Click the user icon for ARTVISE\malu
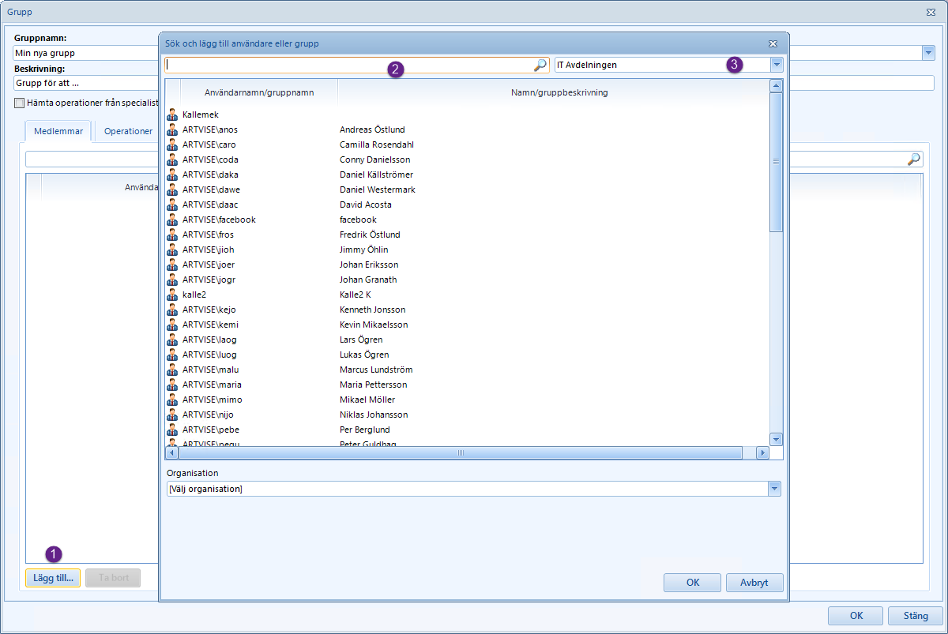 pos(172,370)
